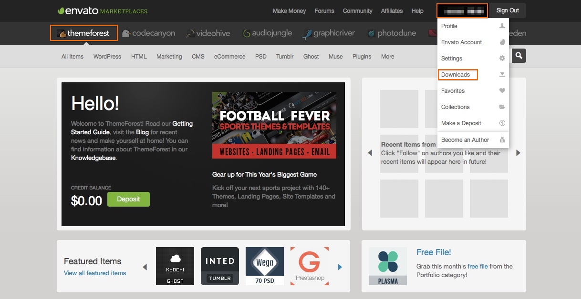Browse the CMS category

[x=198, y=57]
